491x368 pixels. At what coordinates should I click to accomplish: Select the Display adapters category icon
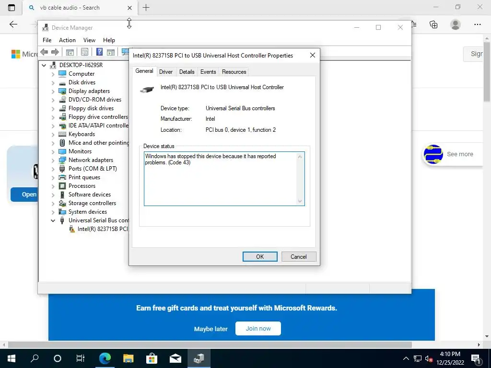(62, 91)
